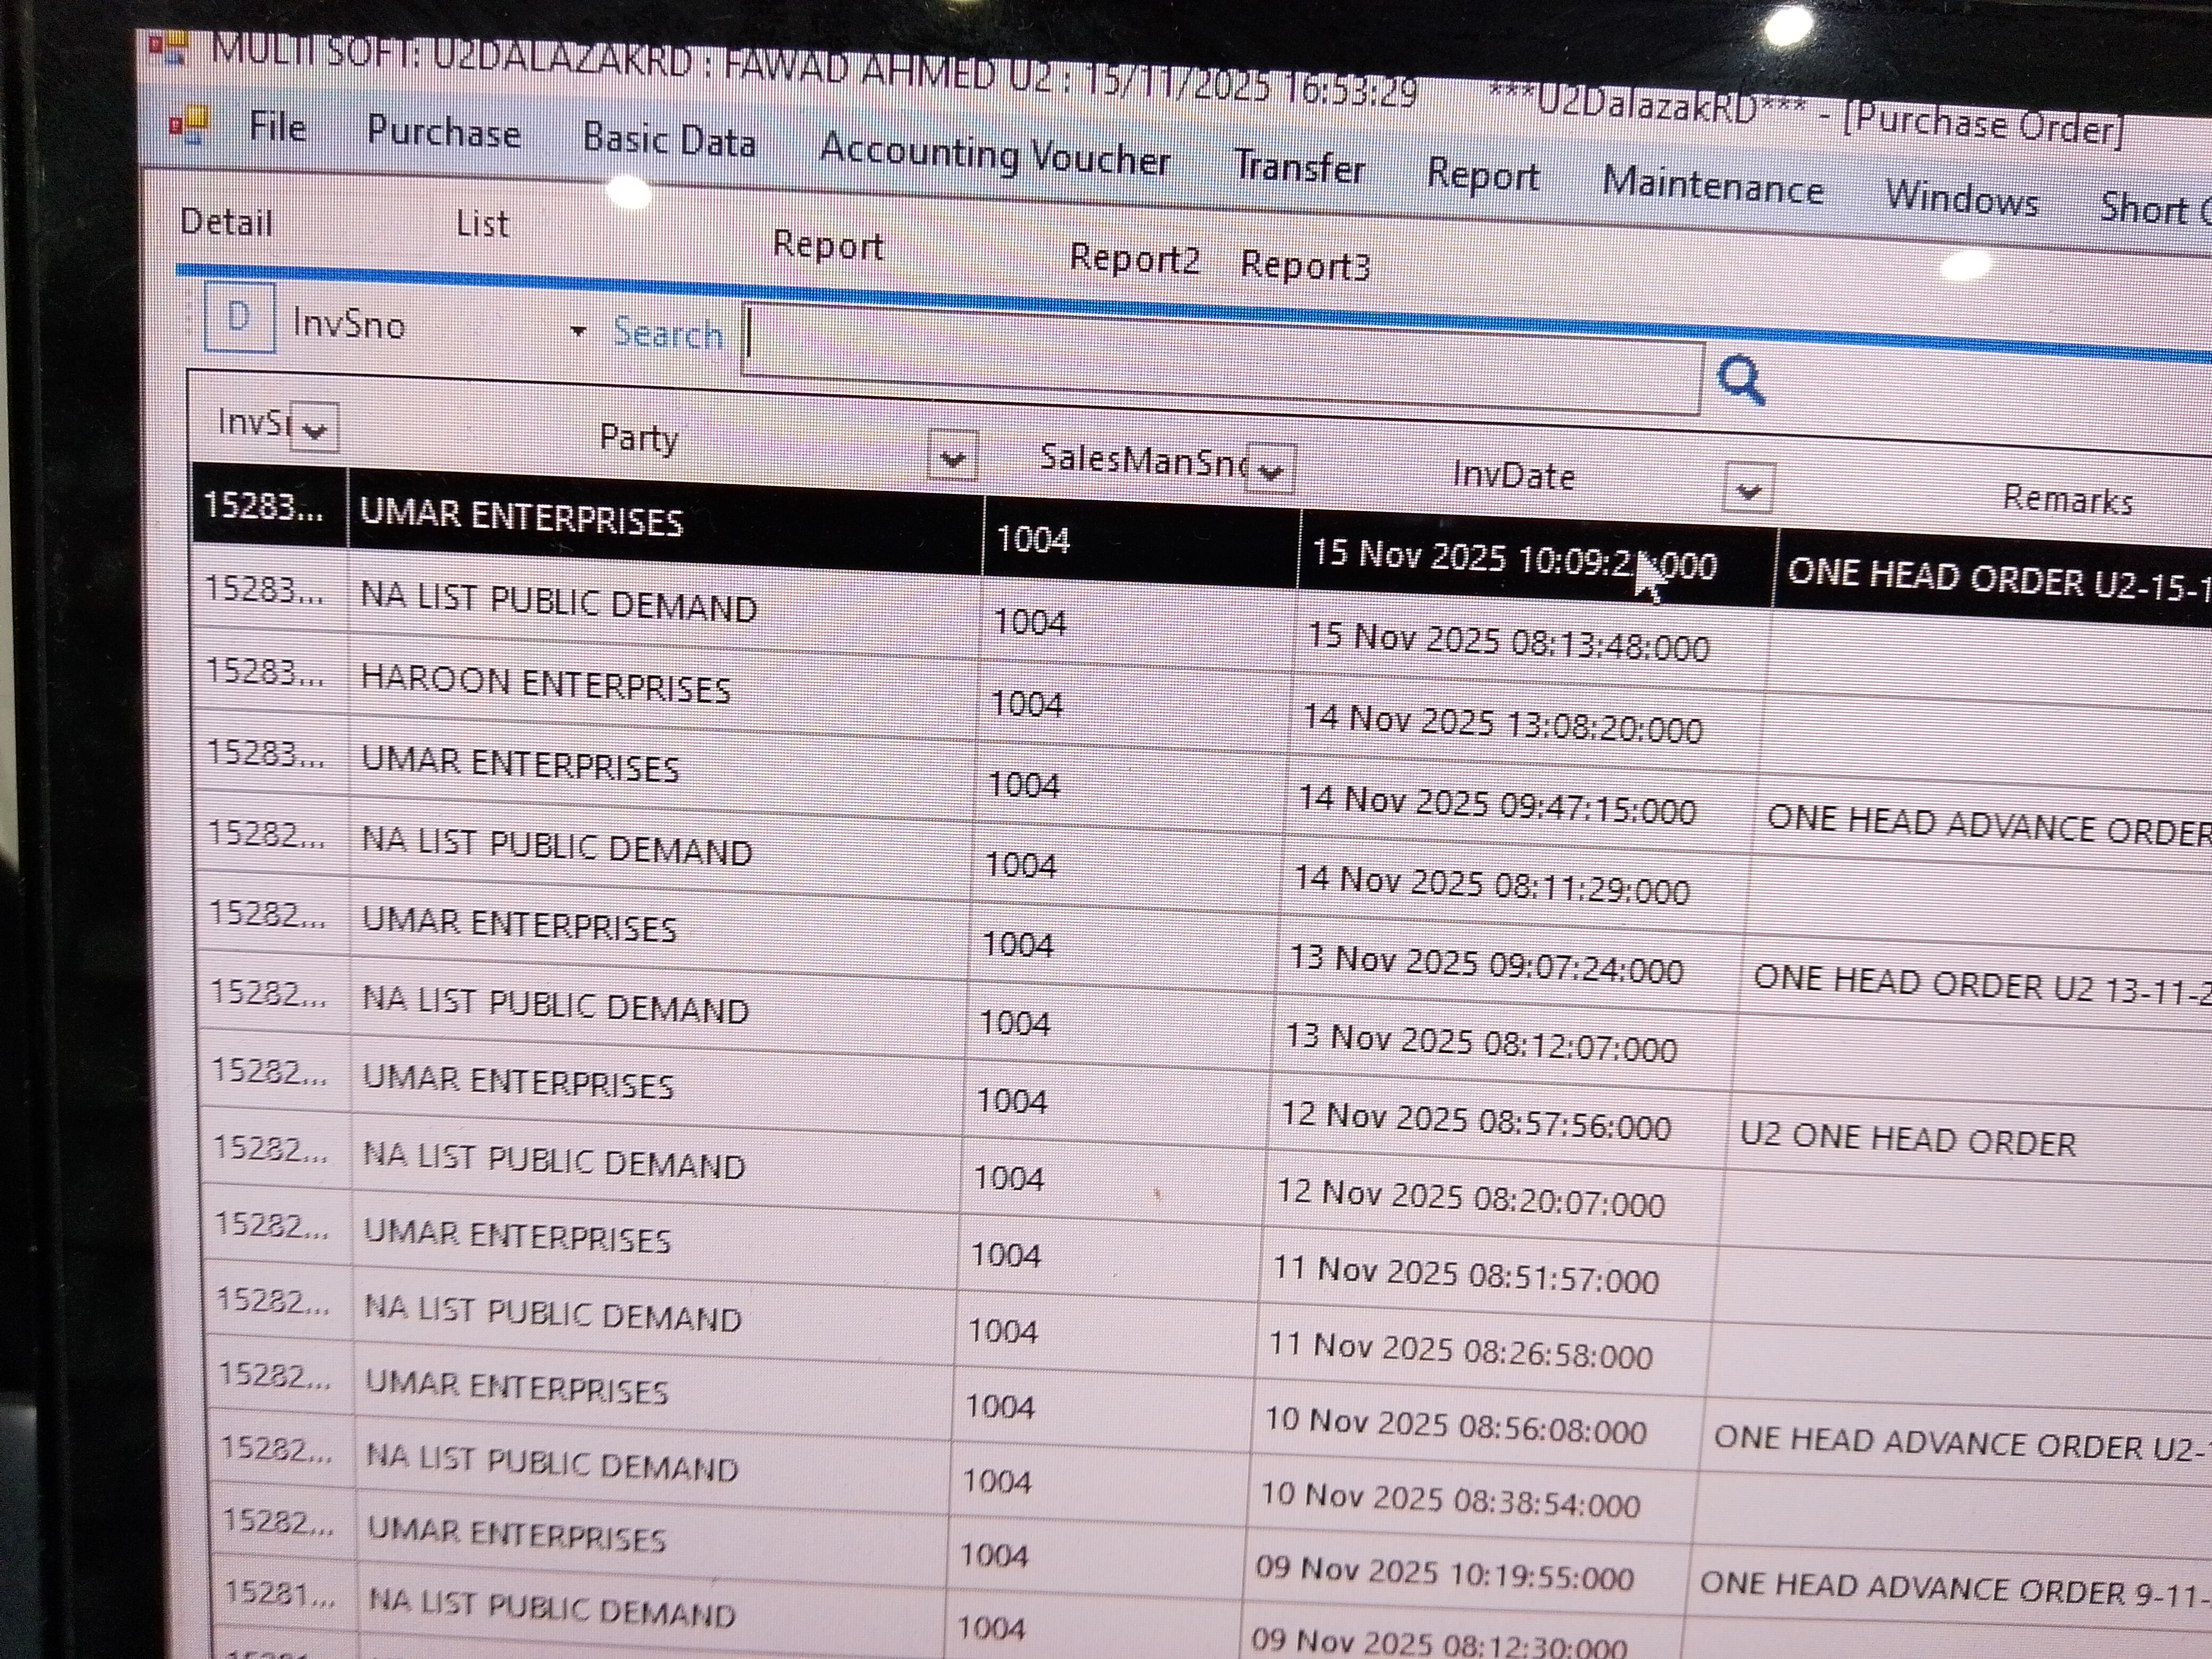
Task: Switch to the Report3 tab
Action: (1304, 266)
